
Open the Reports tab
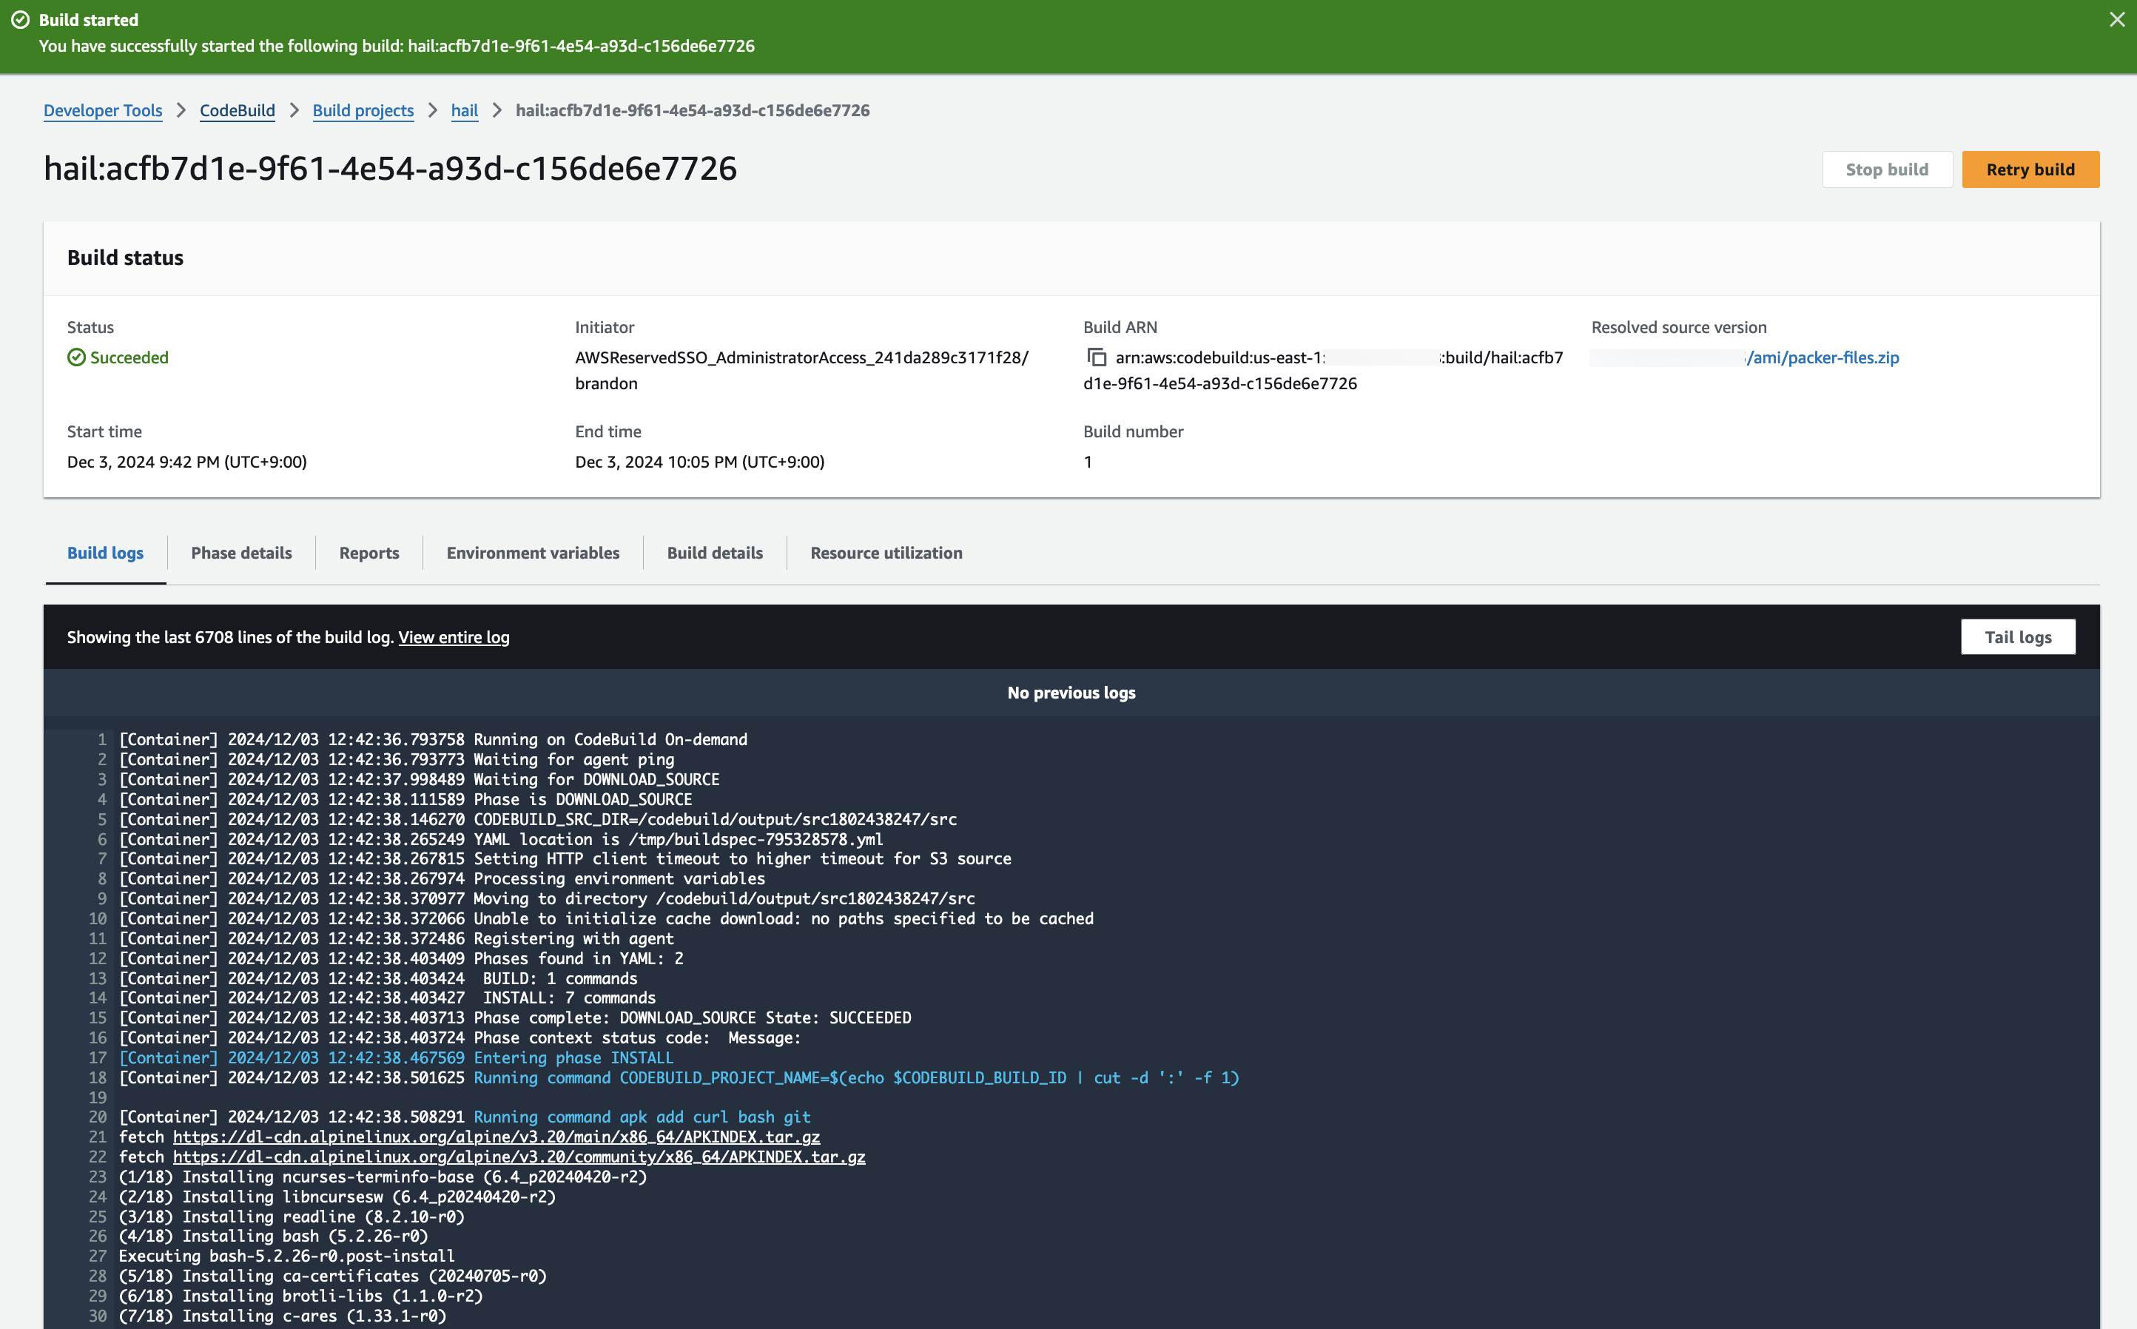point(369,552)
